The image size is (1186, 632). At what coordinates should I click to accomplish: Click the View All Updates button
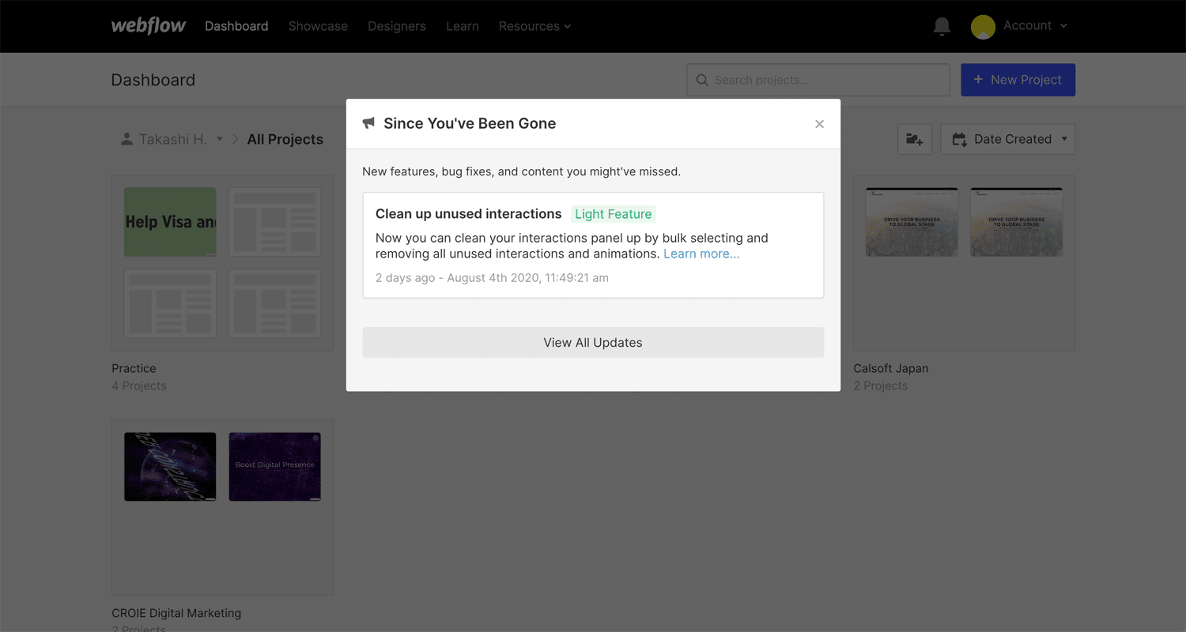point(593,342)
